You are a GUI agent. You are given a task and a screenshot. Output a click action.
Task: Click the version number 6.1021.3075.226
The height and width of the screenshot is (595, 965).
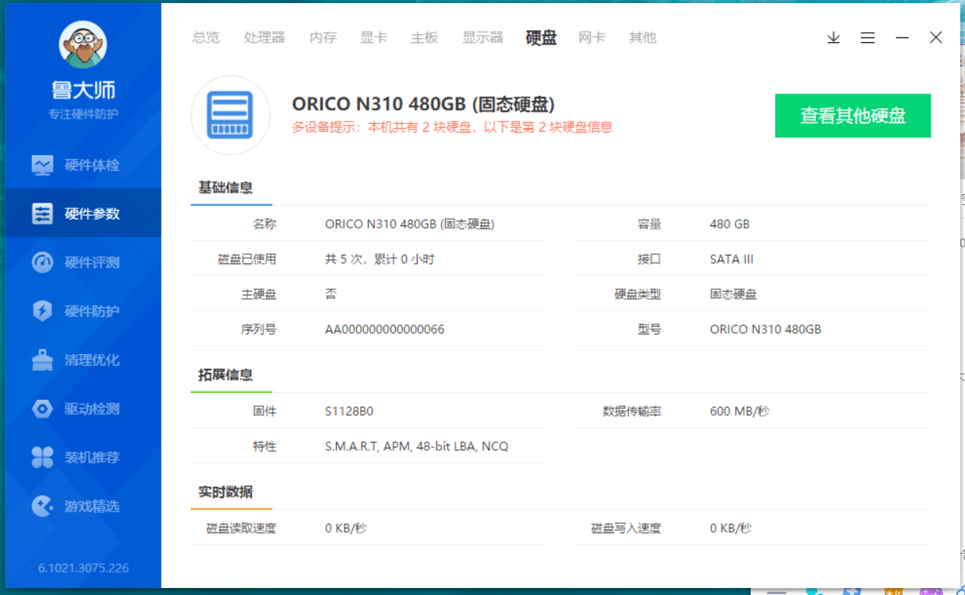(83, 568)
